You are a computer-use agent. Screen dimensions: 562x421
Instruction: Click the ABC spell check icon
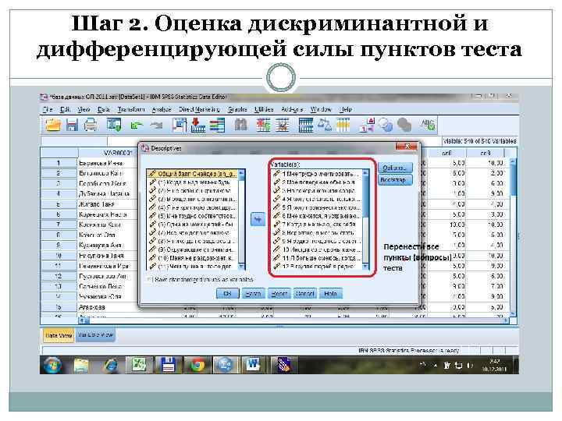428,125
